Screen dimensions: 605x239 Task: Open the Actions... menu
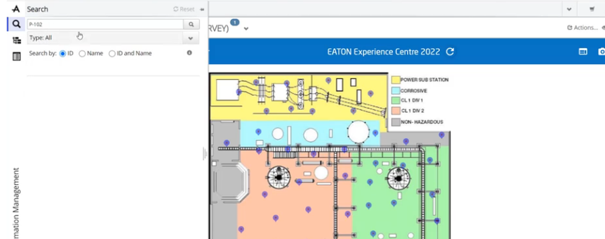pyautogui.click(x=582, y=28)
